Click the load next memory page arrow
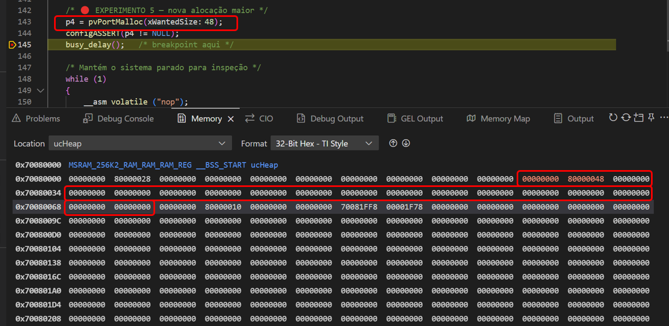 tap(406, 143)
